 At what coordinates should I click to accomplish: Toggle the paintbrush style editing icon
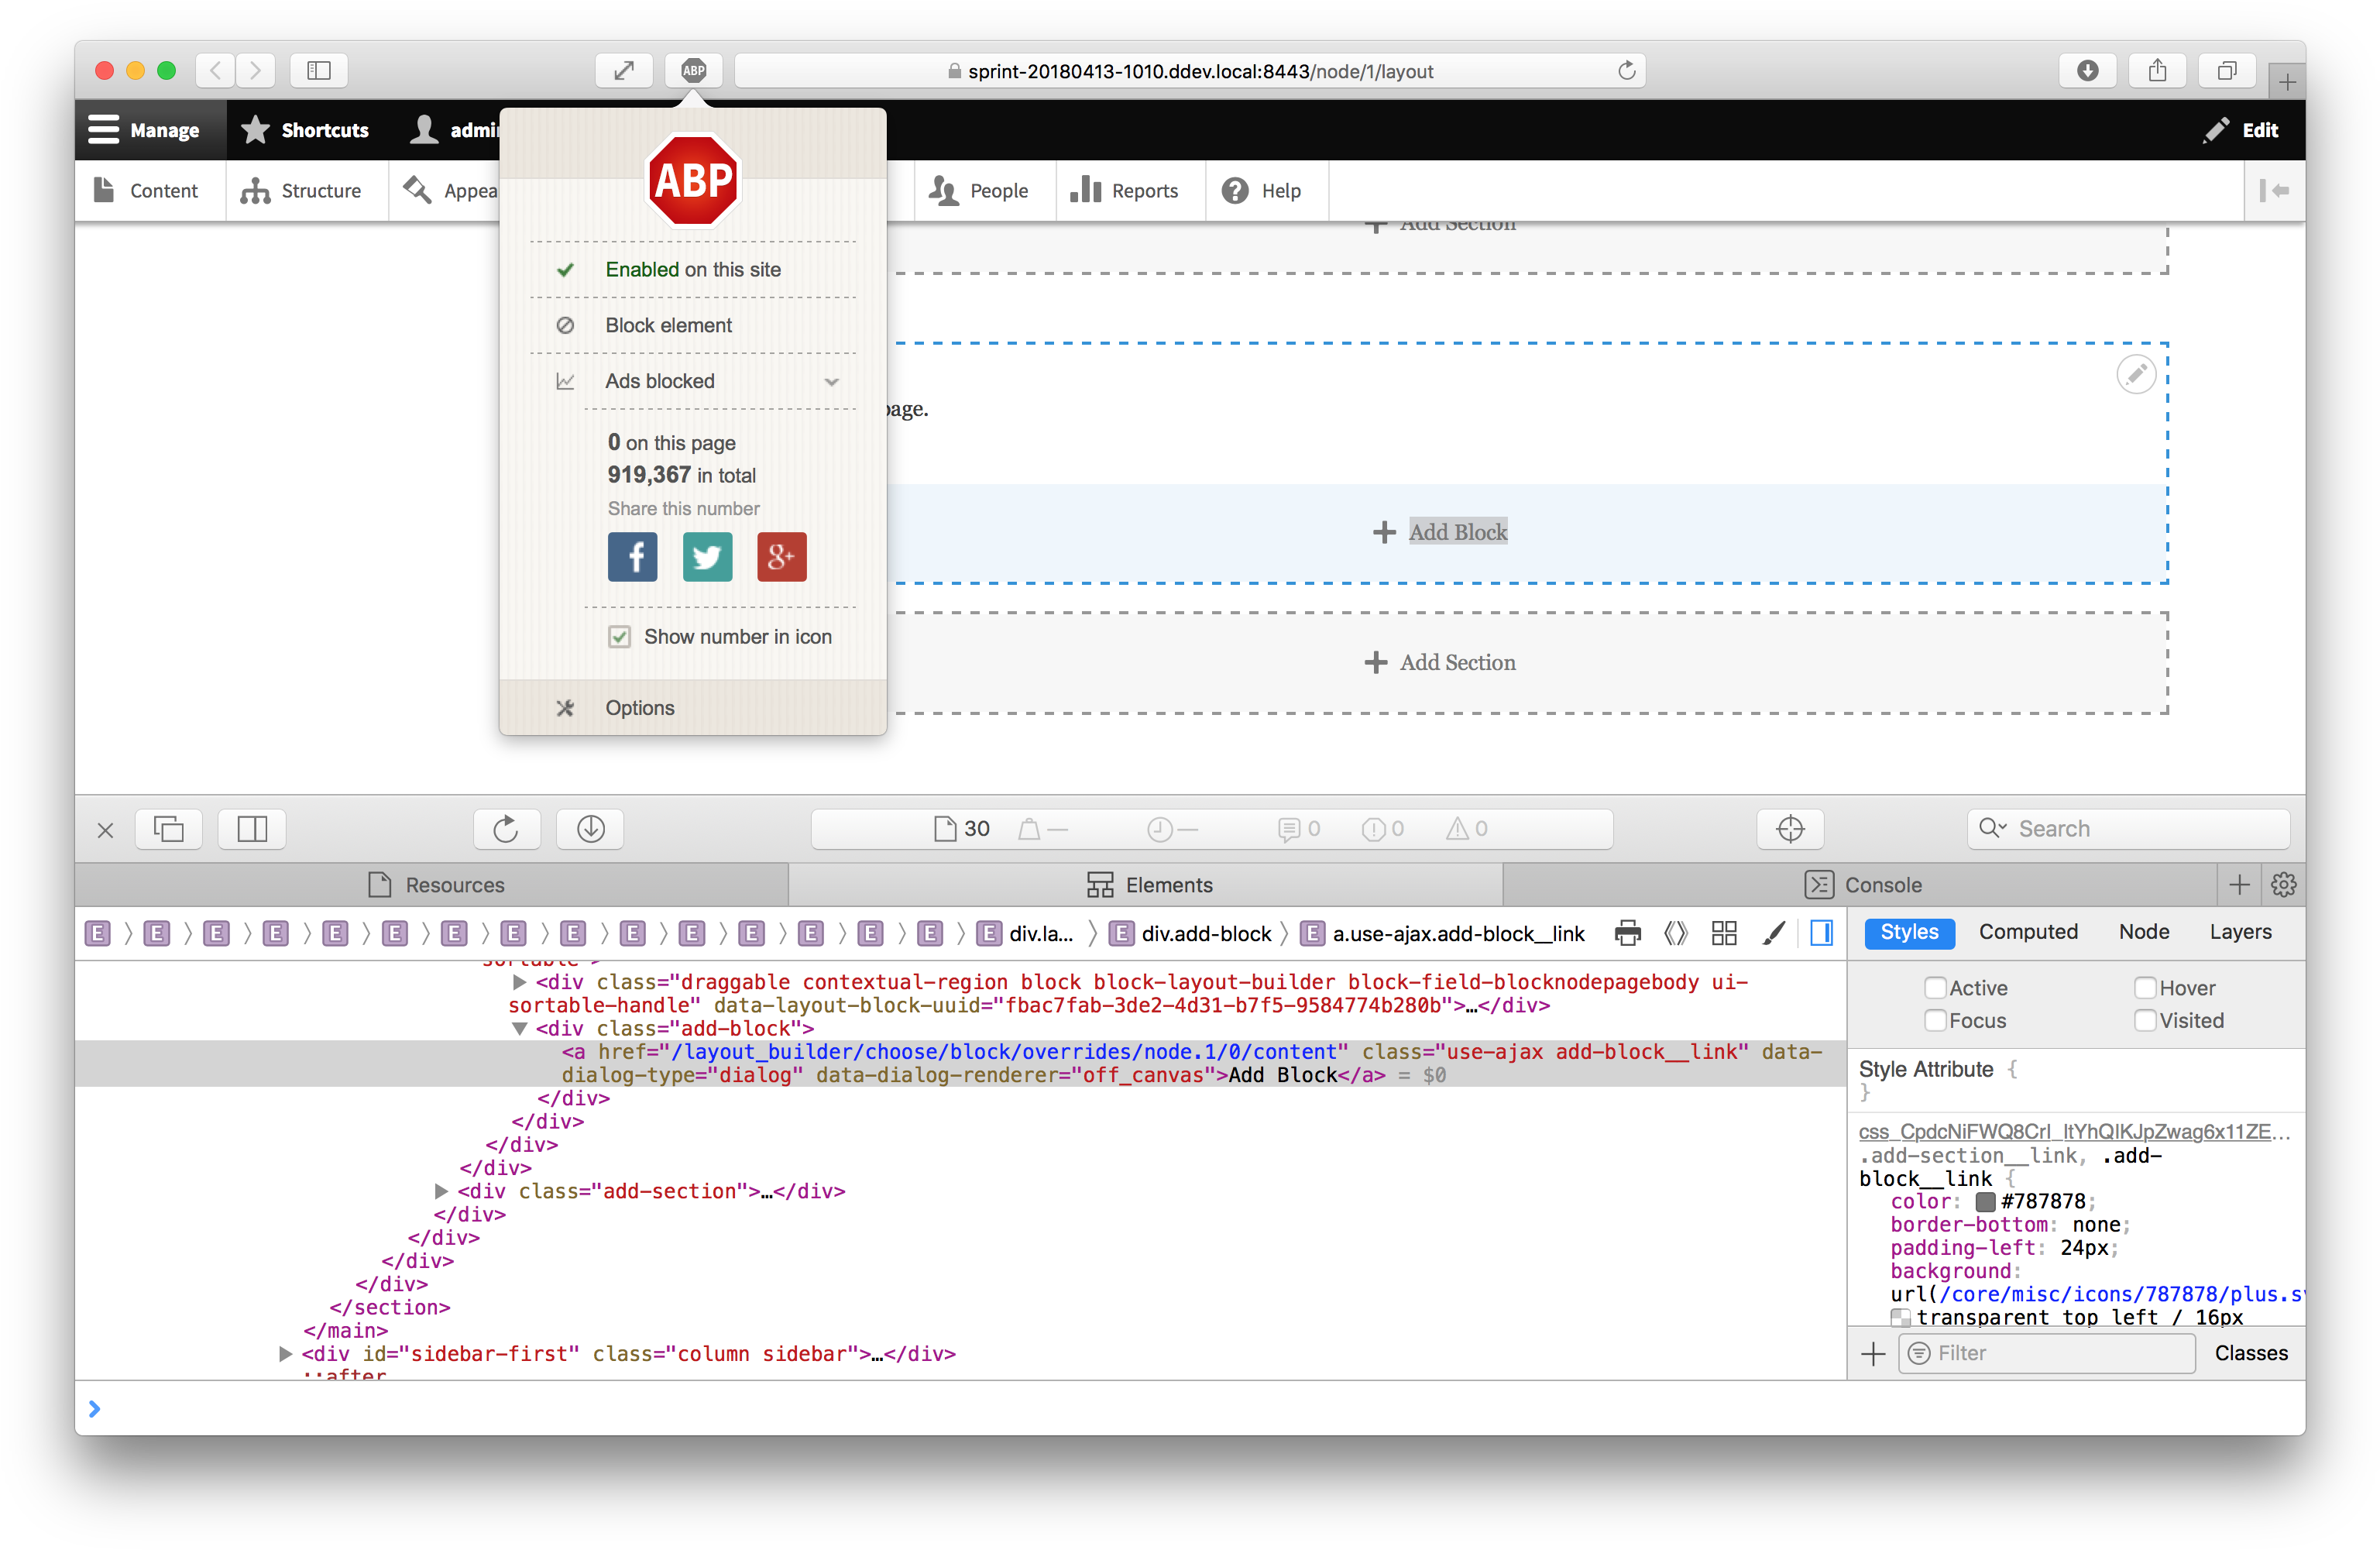pos(1775,932)
